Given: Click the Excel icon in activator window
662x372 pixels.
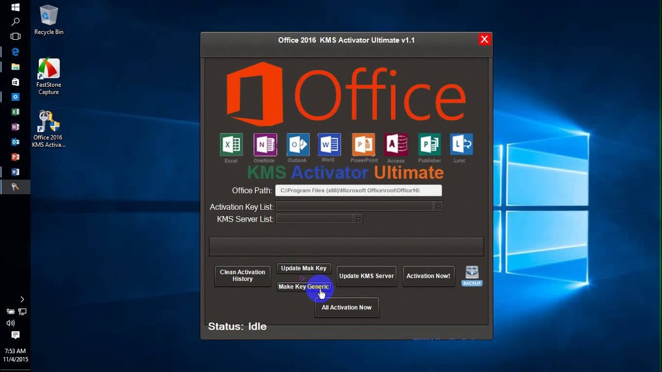Looking at the screenshot, I should [231, 145].
